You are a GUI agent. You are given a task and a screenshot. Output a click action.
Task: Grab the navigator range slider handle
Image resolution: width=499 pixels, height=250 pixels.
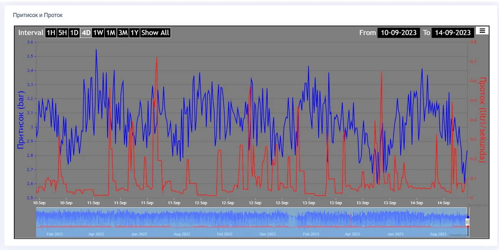(x=468, y=222)
